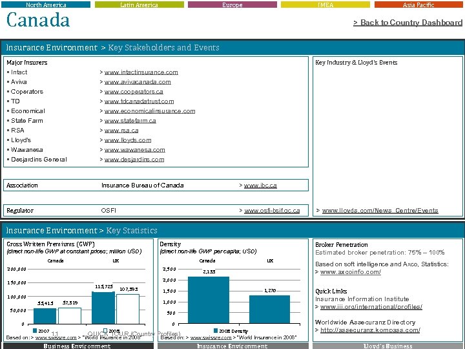
Task: Open regulator www.osfi-bsif.gc.ca link
Action: (272, 211)
